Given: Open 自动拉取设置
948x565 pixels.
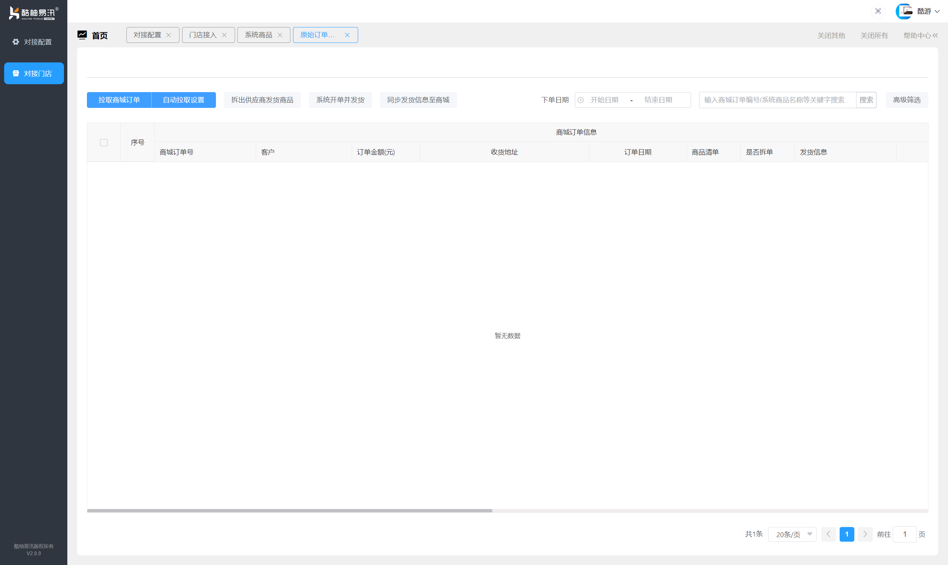Looking at the screenshot, I should [x=184, y=100].
